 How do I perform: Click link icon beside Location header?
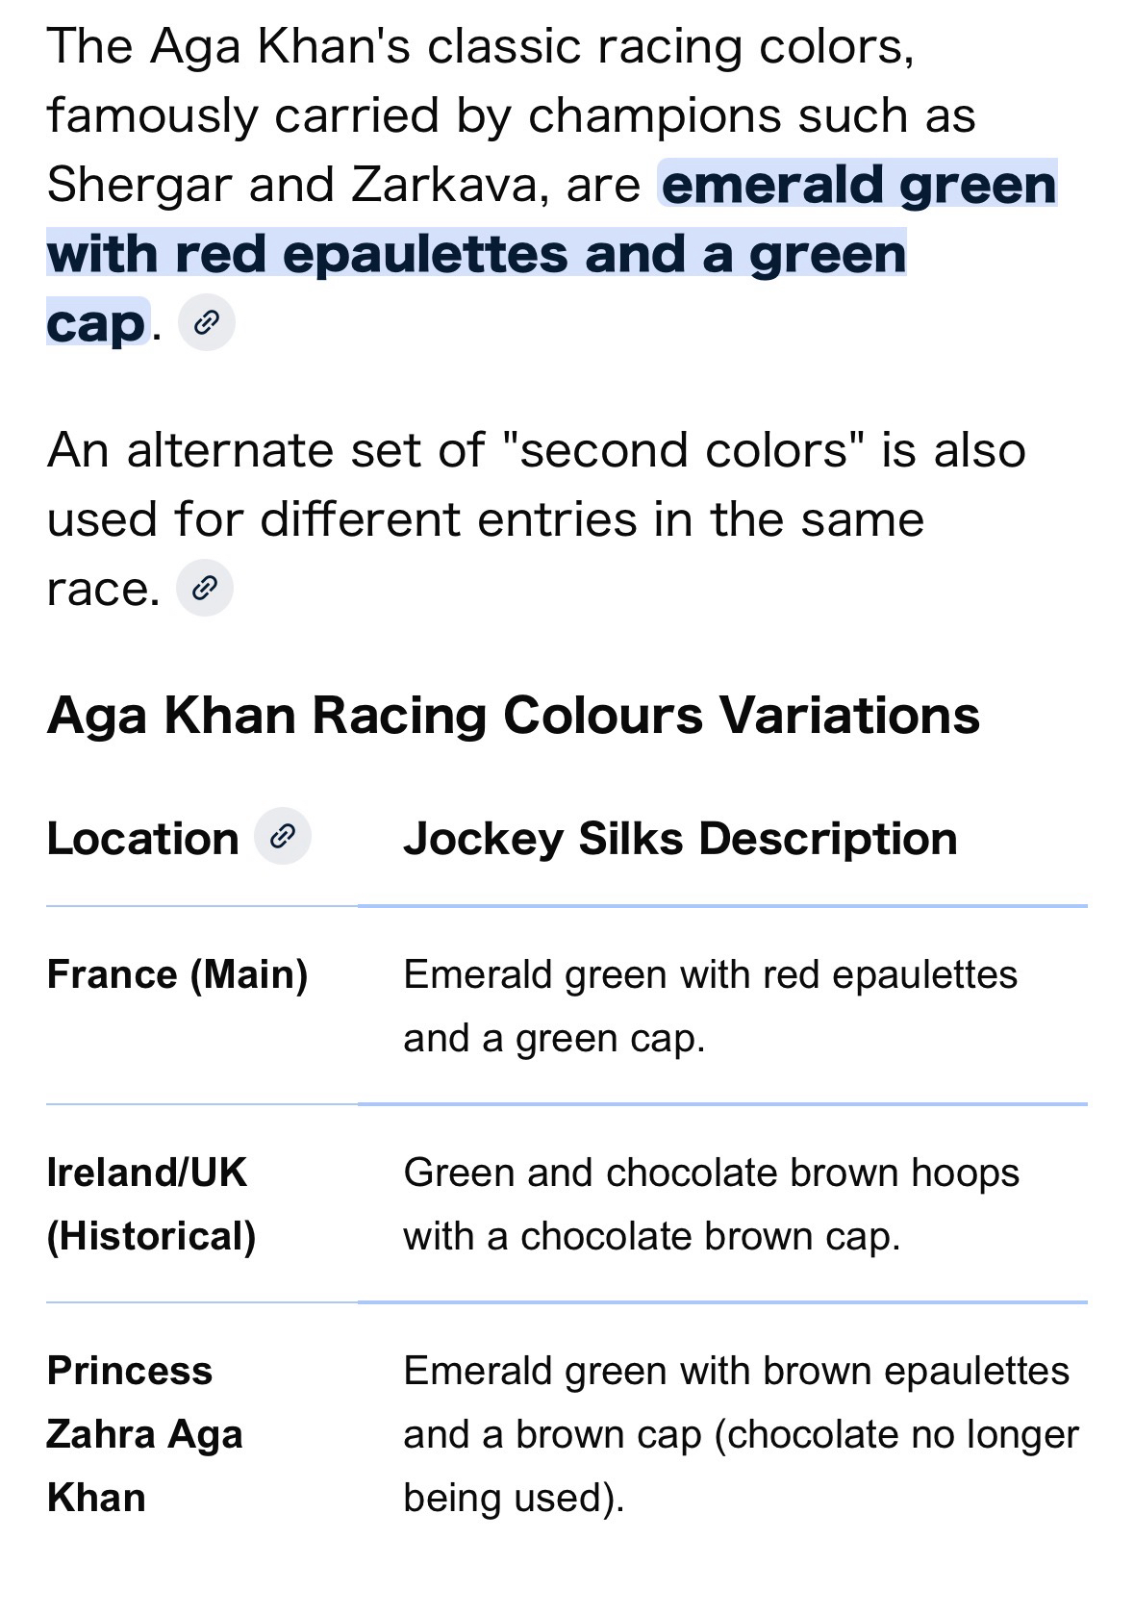tap(282, 837)
